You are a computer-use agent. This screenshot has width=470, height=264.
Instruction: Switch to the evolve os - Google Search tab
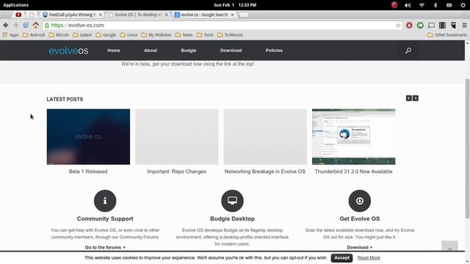pyautogui.click(x=204, y=15)
